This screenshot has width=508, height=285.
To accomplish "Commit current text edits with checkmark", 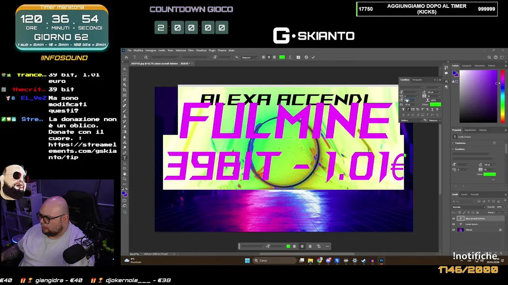I will (x=313, y=57).
